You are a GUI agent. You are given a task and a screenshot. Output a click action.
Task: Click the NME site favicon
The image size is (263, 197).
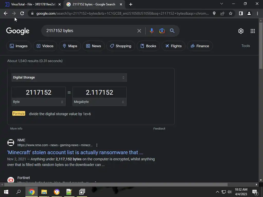click(11, 143)
